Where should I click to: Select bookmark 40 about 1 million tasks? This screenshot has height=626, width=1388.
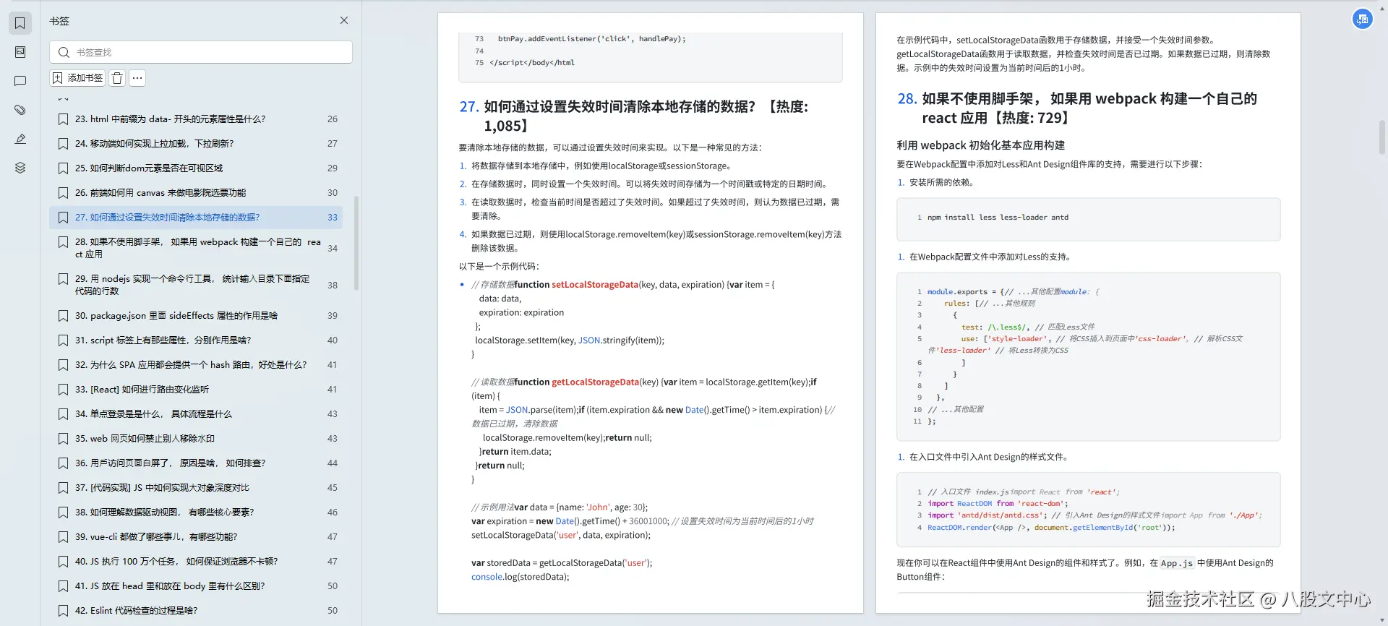click(196, 562)
